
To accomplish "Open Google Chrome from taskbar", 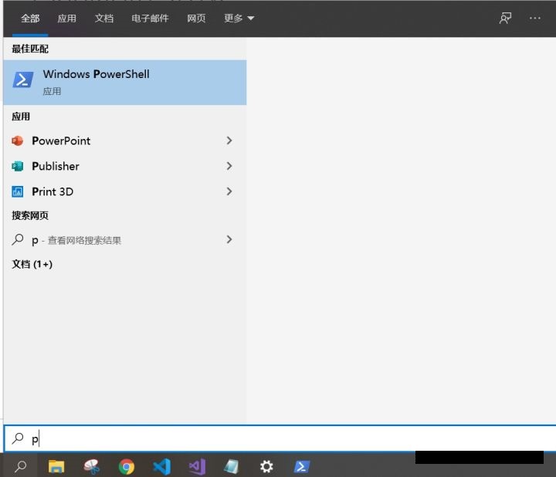I will tap(127, 467).
